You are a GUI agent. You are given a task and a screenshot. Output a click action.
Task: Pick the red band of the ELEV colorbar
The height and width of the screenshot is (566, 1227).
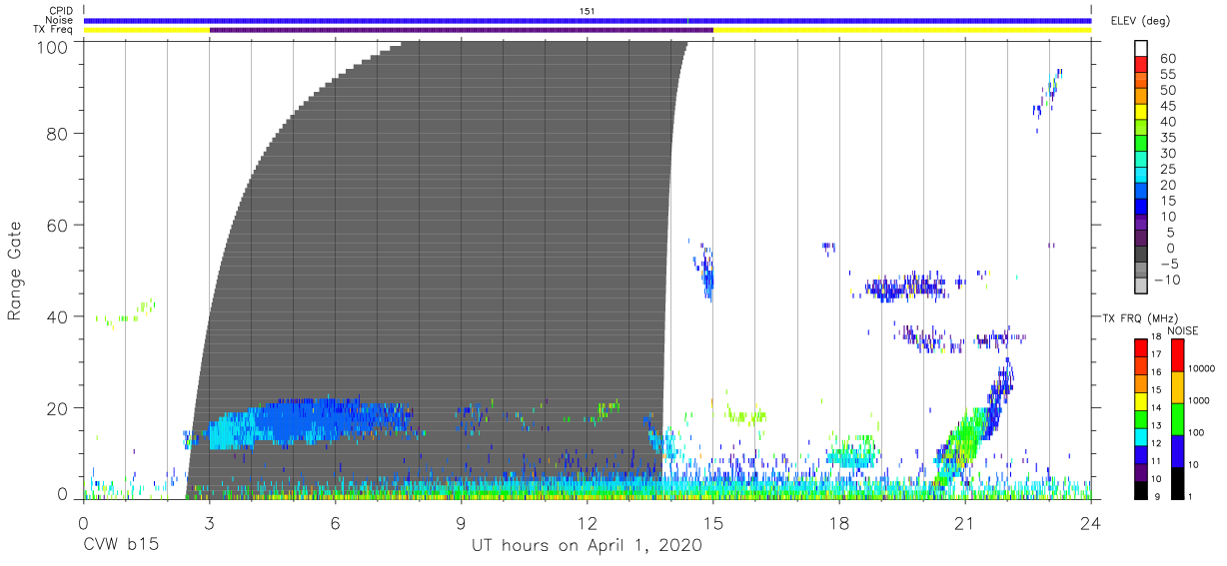point(1141,64)
